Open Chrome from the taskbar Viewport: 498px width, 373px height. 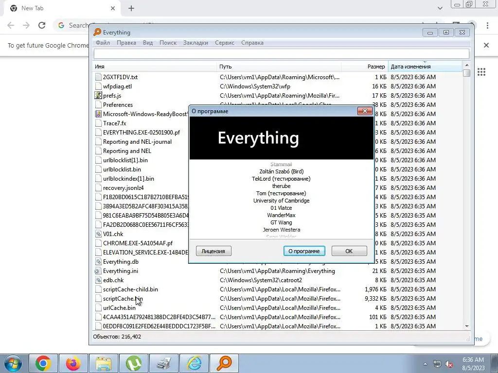[43, 363]
